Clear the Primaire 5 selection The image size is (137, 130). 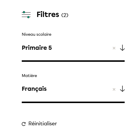coord(114,48)
